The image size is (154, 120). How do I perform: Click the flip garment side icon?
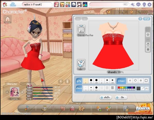click(81, 63)
